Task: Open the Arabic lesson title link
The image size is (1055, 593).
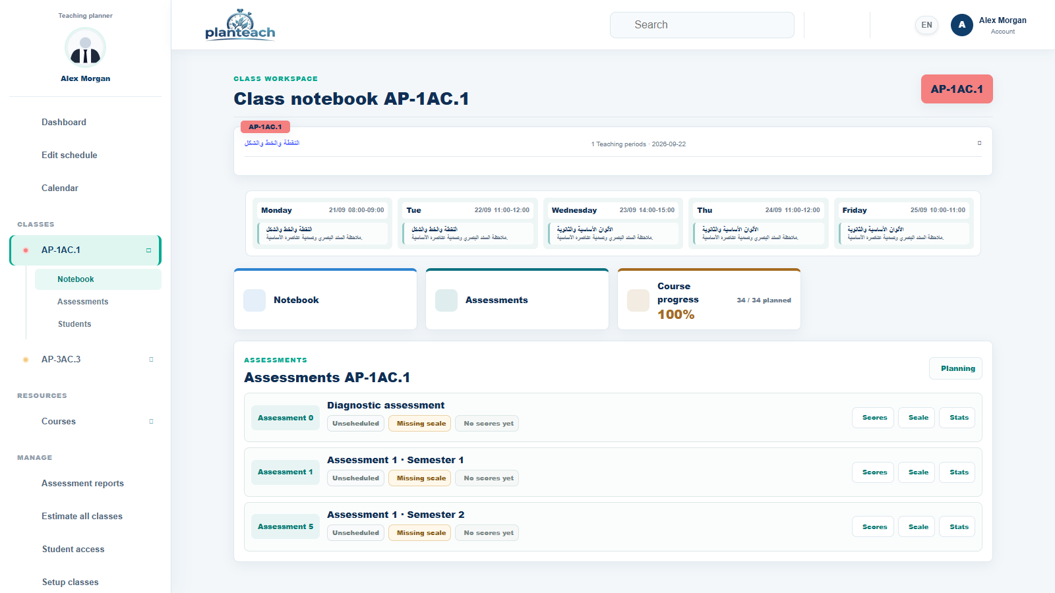Action: click(272, 143)
